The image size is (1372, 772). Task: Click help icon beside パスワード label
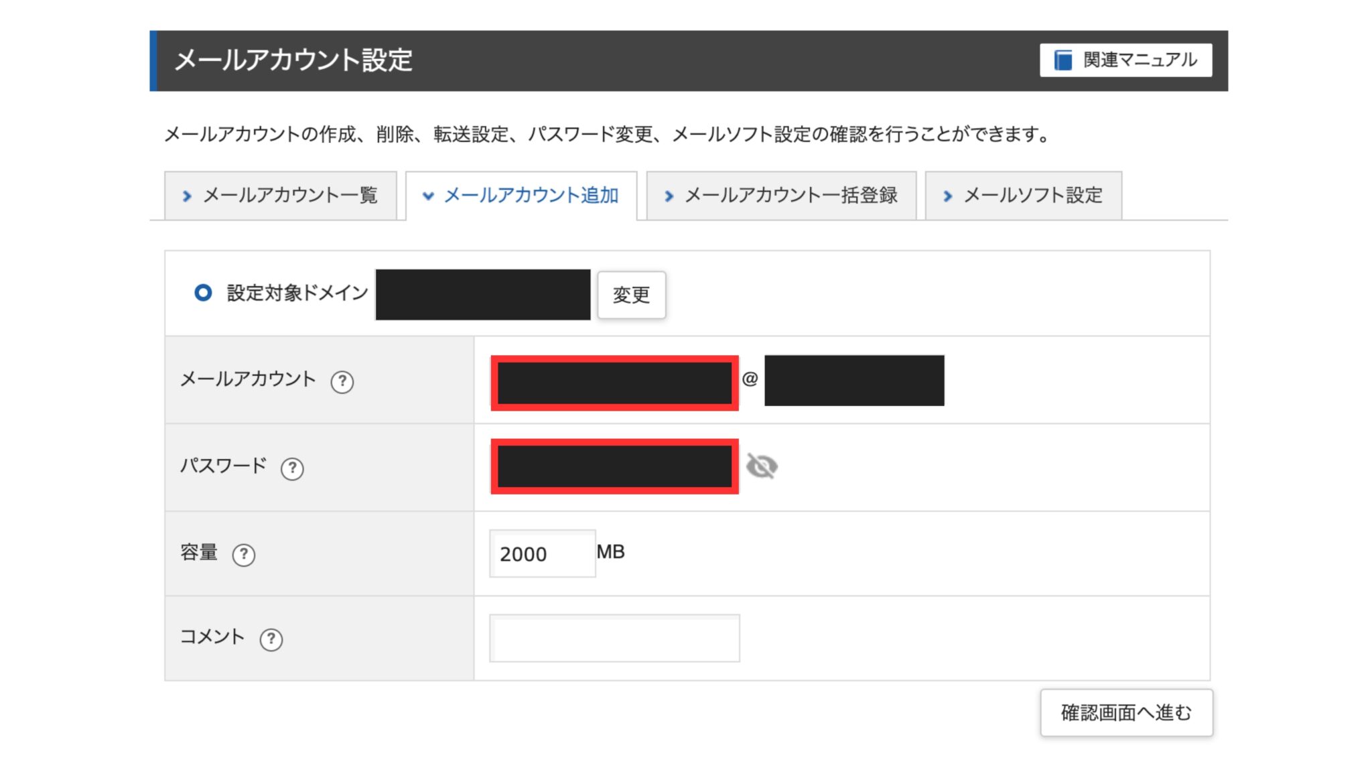pyautogui.click(x=292, y=468)
